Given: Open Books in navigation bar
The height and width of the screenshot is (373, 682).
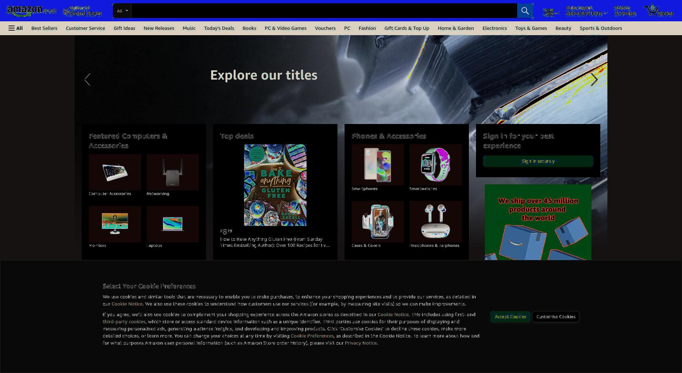Looking at the screenshot, I should (x=249, y=28).
